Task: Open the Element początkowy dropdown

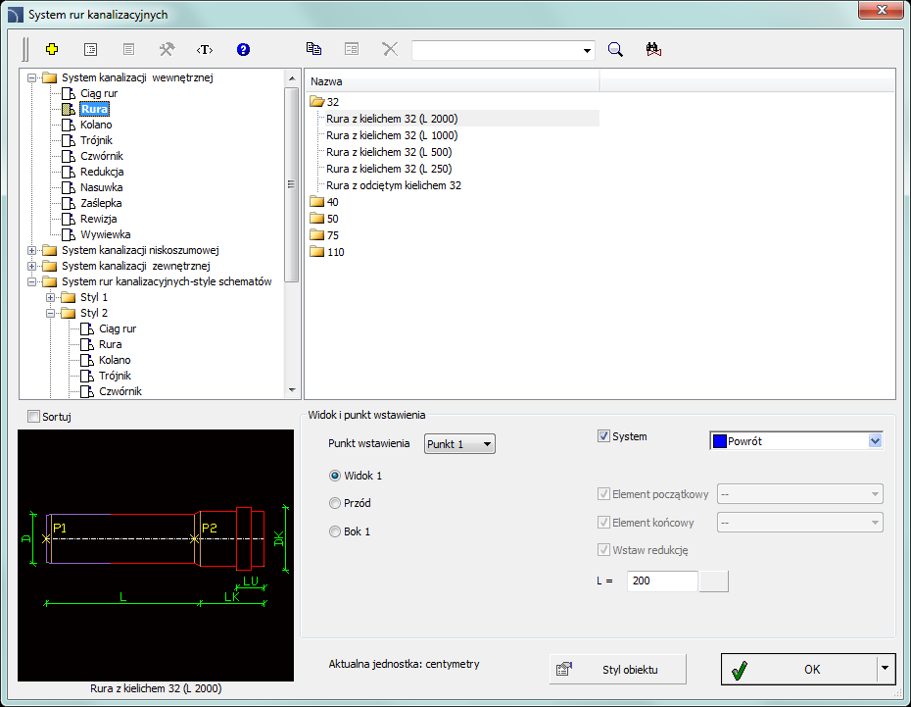Action: tap(800, 494)
